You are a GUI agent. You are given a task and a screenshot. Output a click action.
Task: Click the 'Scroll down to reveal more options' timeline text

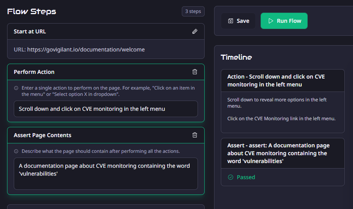(277, 103)
